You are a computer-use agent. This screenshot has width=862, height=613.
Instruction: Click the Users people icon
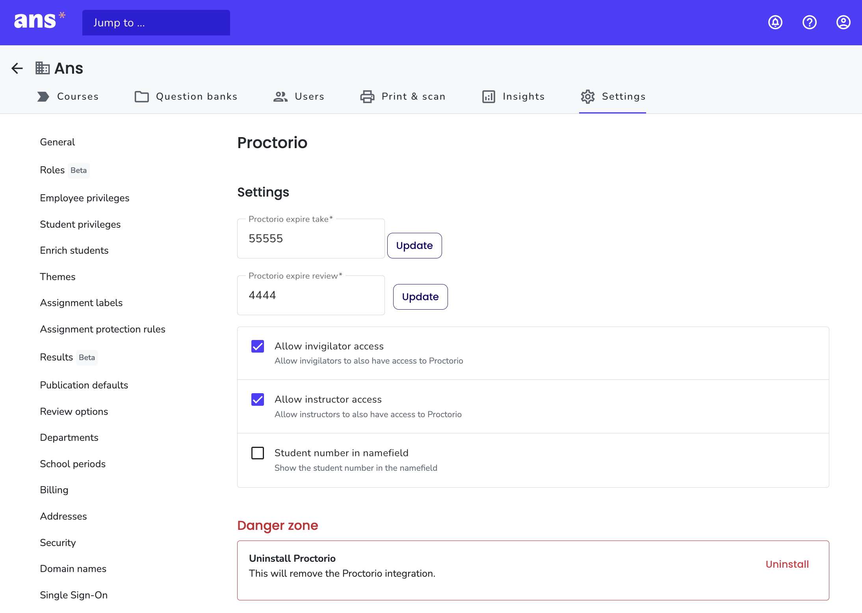(281, 97)
